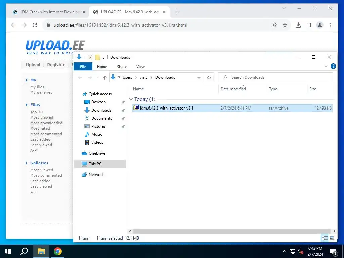Screen dimensions: 344x258
Task: Select Music in navigation pane
Action: tap(96, 134)
